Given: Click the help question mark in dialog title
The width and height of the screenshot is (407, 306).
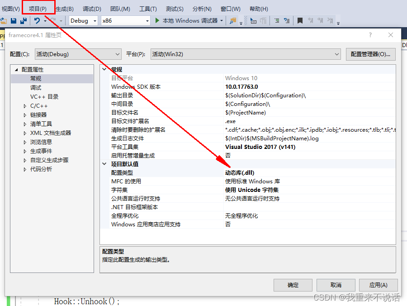Looking at the screenshot, I should tap(370, 35).
